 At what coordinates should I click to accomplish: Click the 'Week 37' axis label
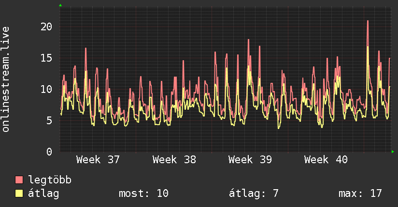pos(98,160)
